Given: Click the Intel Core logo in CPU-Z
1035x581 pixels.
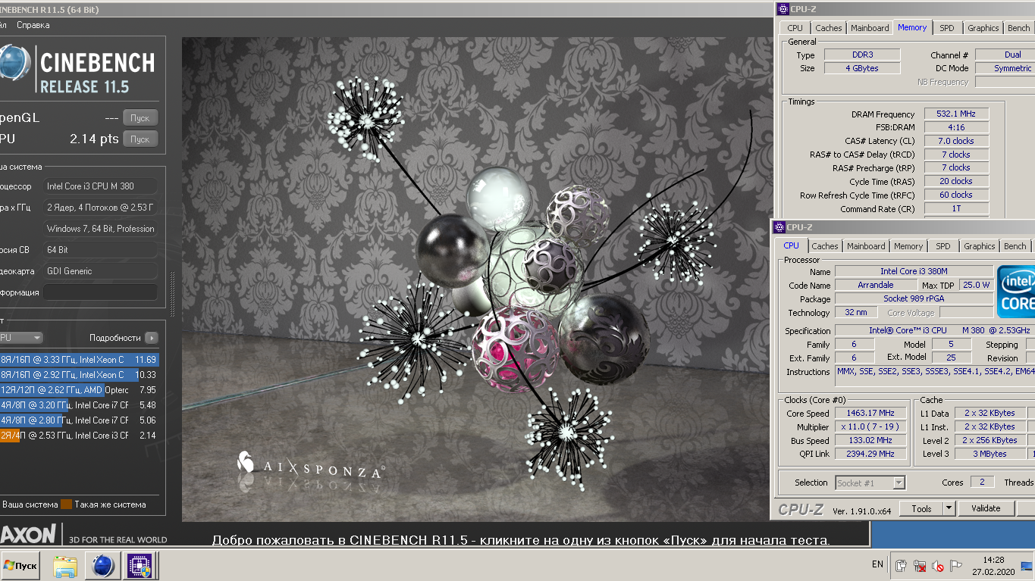Looking at the screenshot, I should 1016,292.
